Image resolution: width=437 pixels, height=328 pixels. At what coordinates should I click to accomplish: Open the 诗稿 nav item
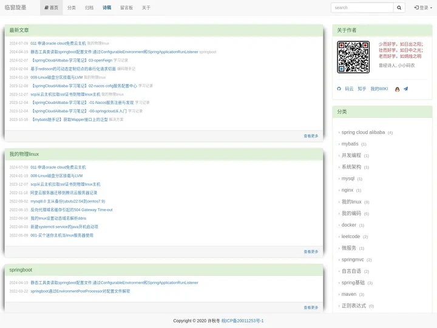107,8
